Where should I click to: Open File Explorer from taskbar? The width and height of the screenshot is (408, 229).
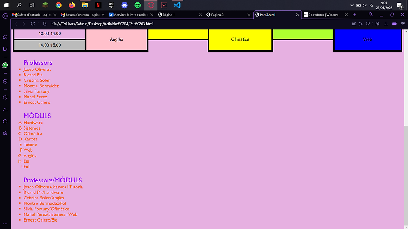tap(85, 5)
